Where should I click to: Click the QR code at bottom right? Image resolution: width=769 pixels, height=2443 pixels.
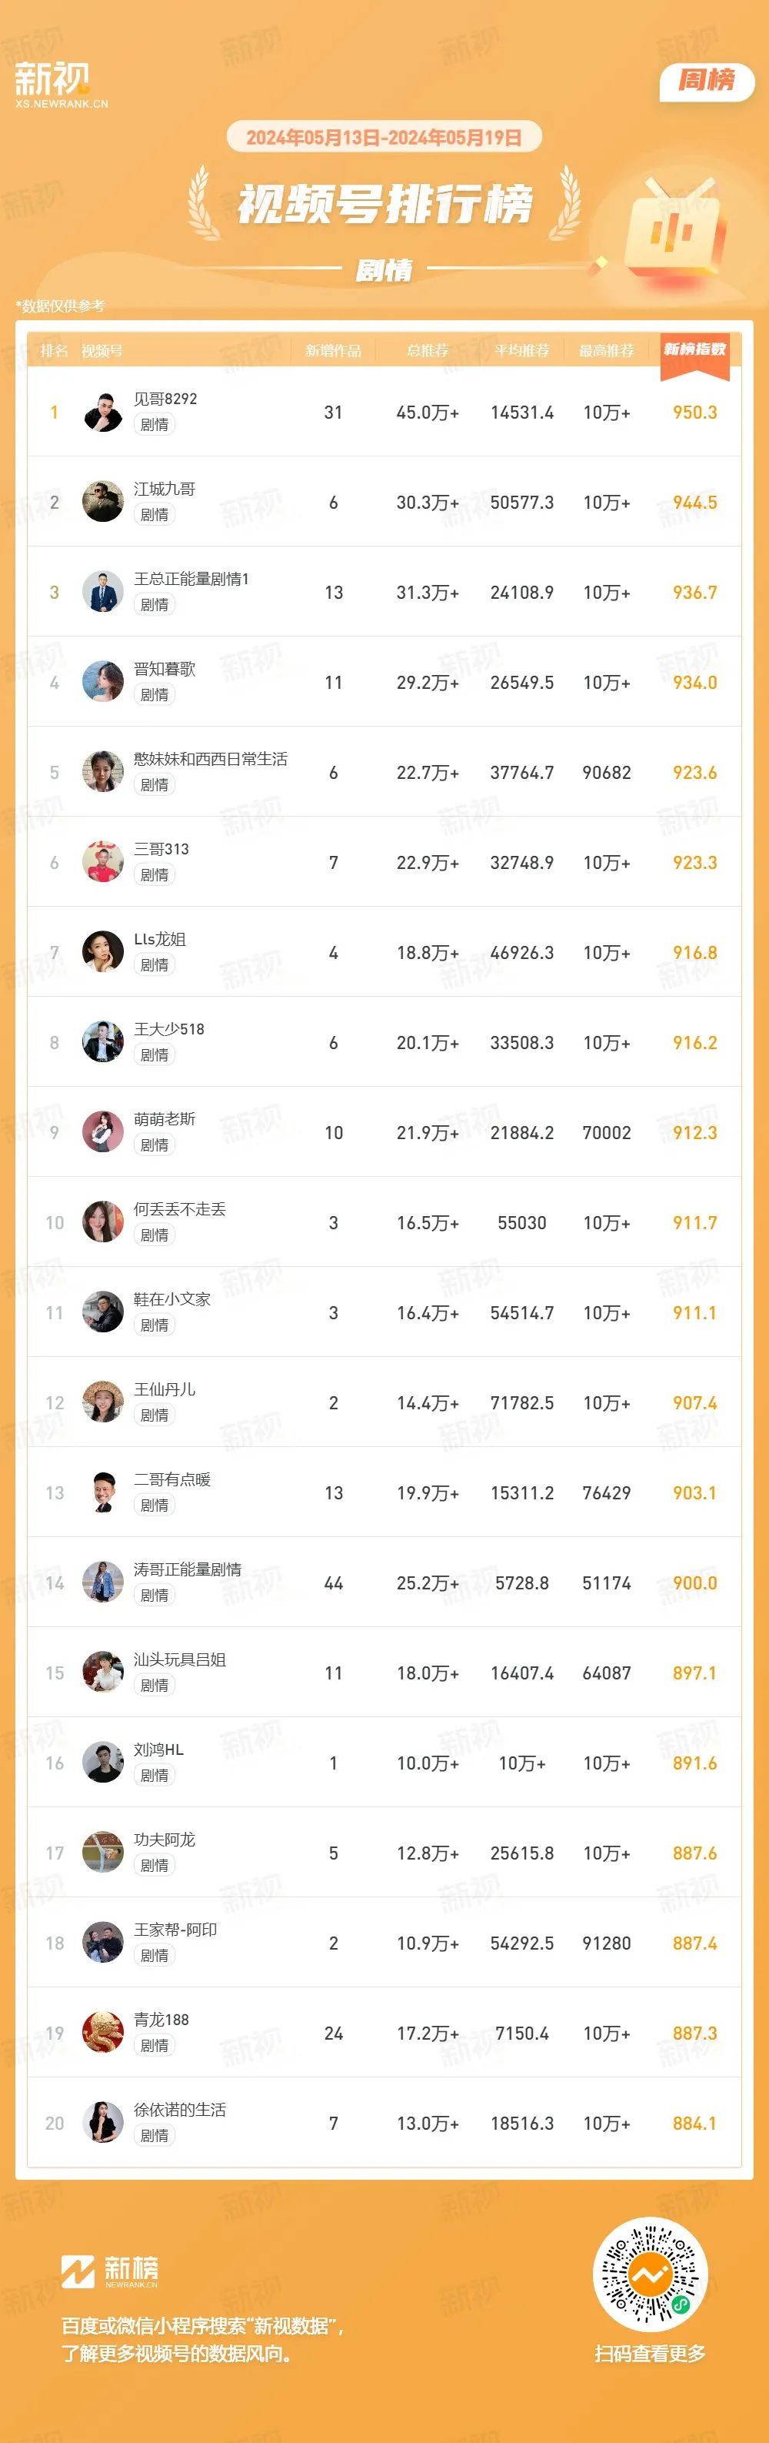650,2274
